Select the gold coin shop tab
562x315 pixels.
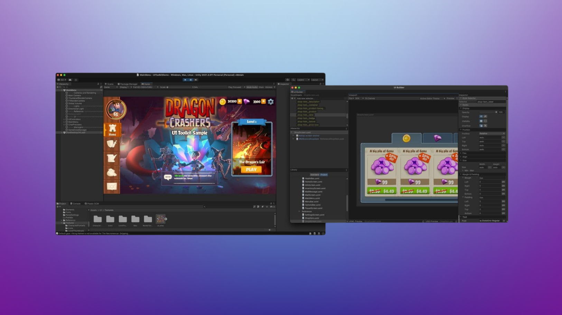(406, 138)
